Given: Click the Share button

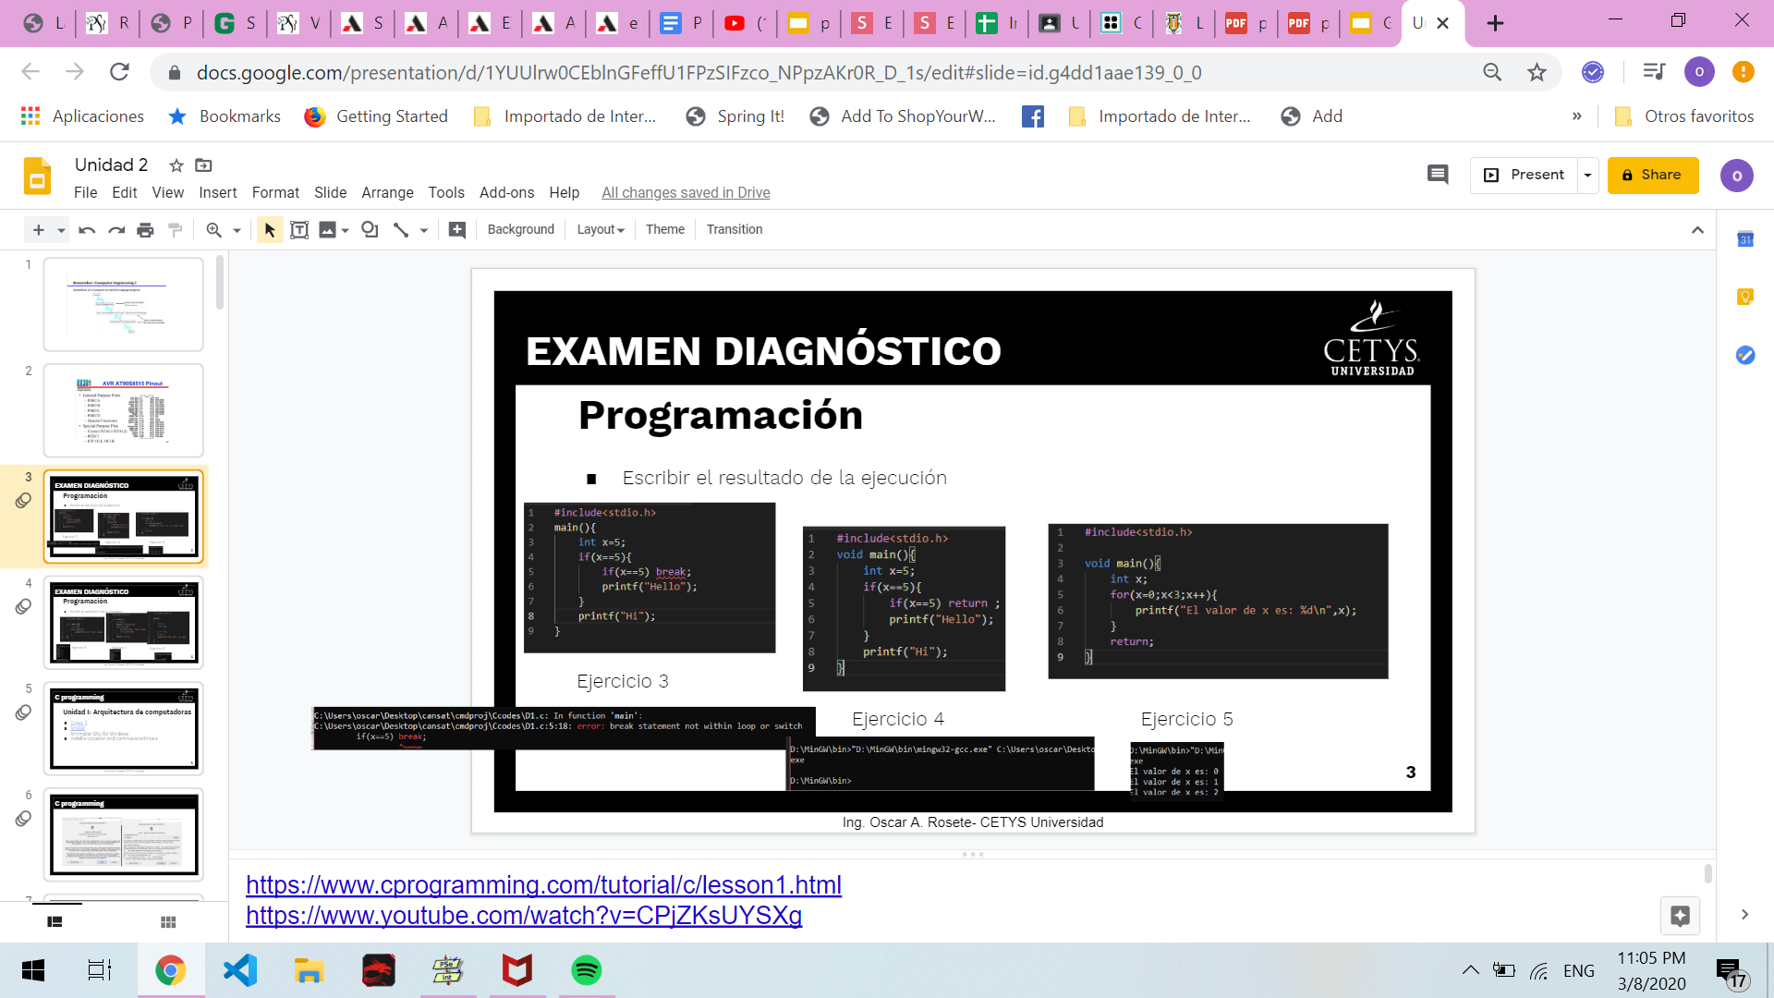Looking at the screenshot, I should click(x=1652, y=175).
